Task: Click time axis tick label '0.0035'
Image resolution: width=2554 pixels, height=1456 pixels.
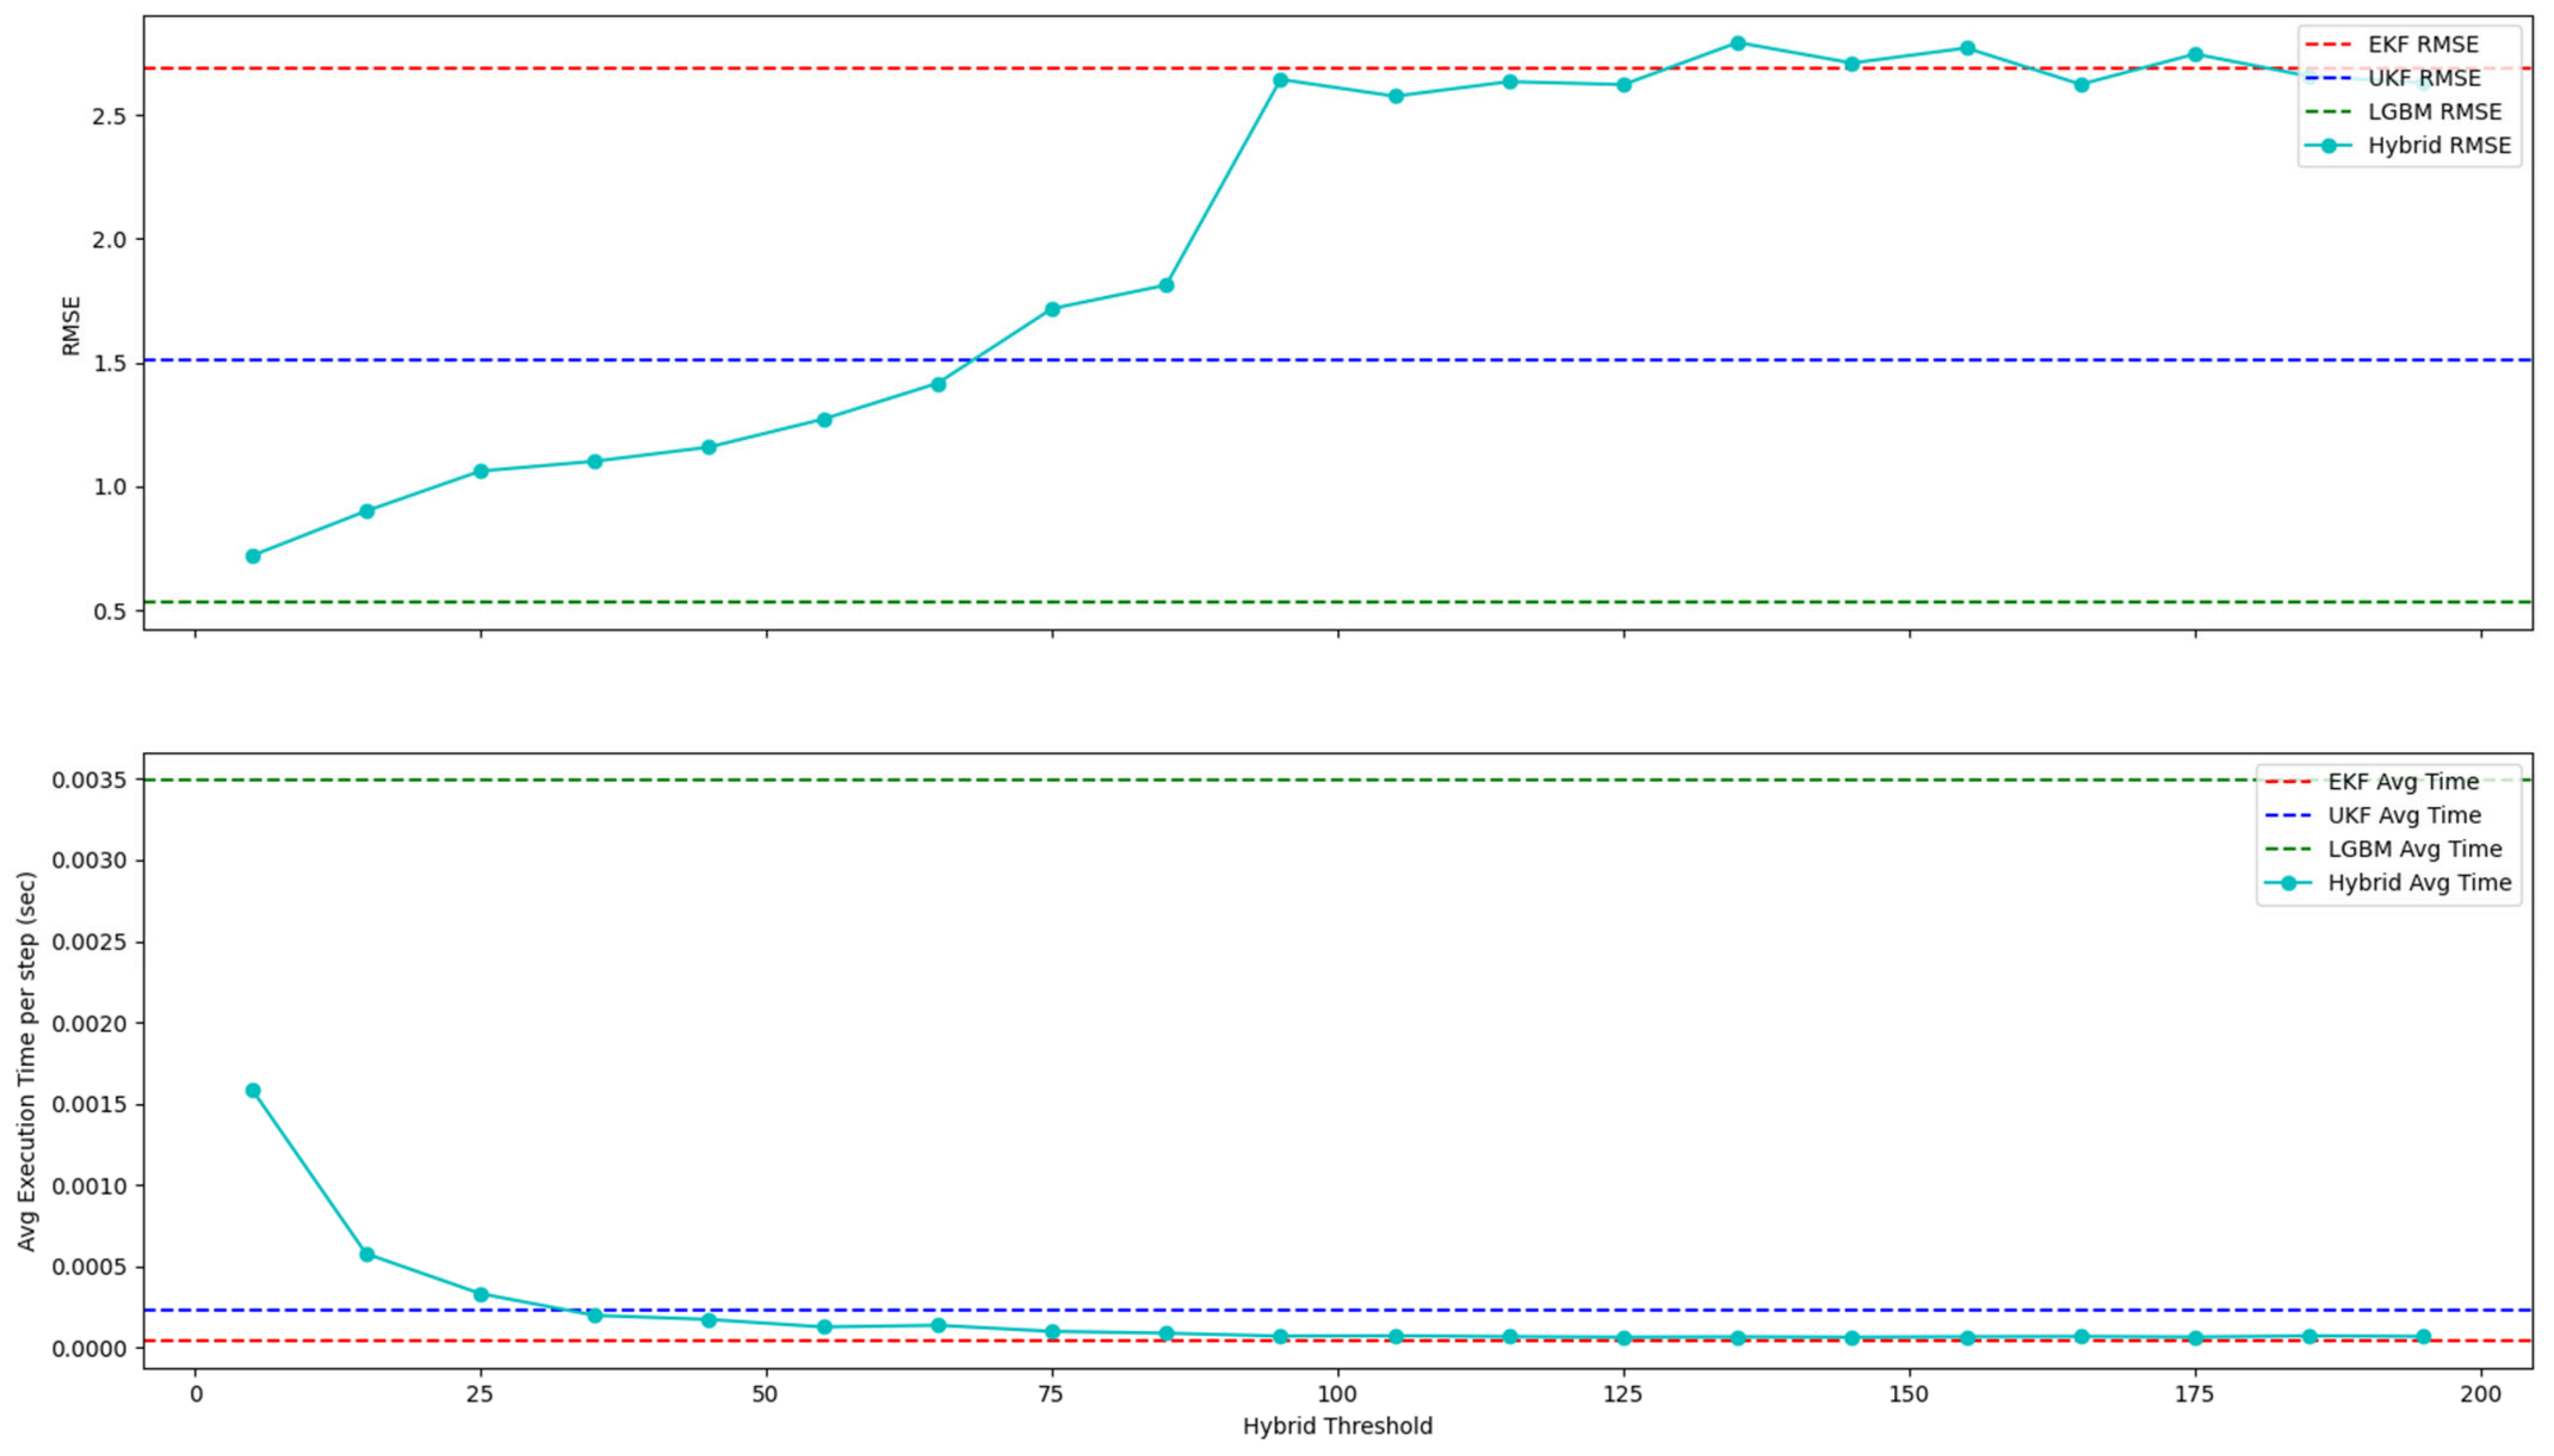Action: tap(90, 780)
